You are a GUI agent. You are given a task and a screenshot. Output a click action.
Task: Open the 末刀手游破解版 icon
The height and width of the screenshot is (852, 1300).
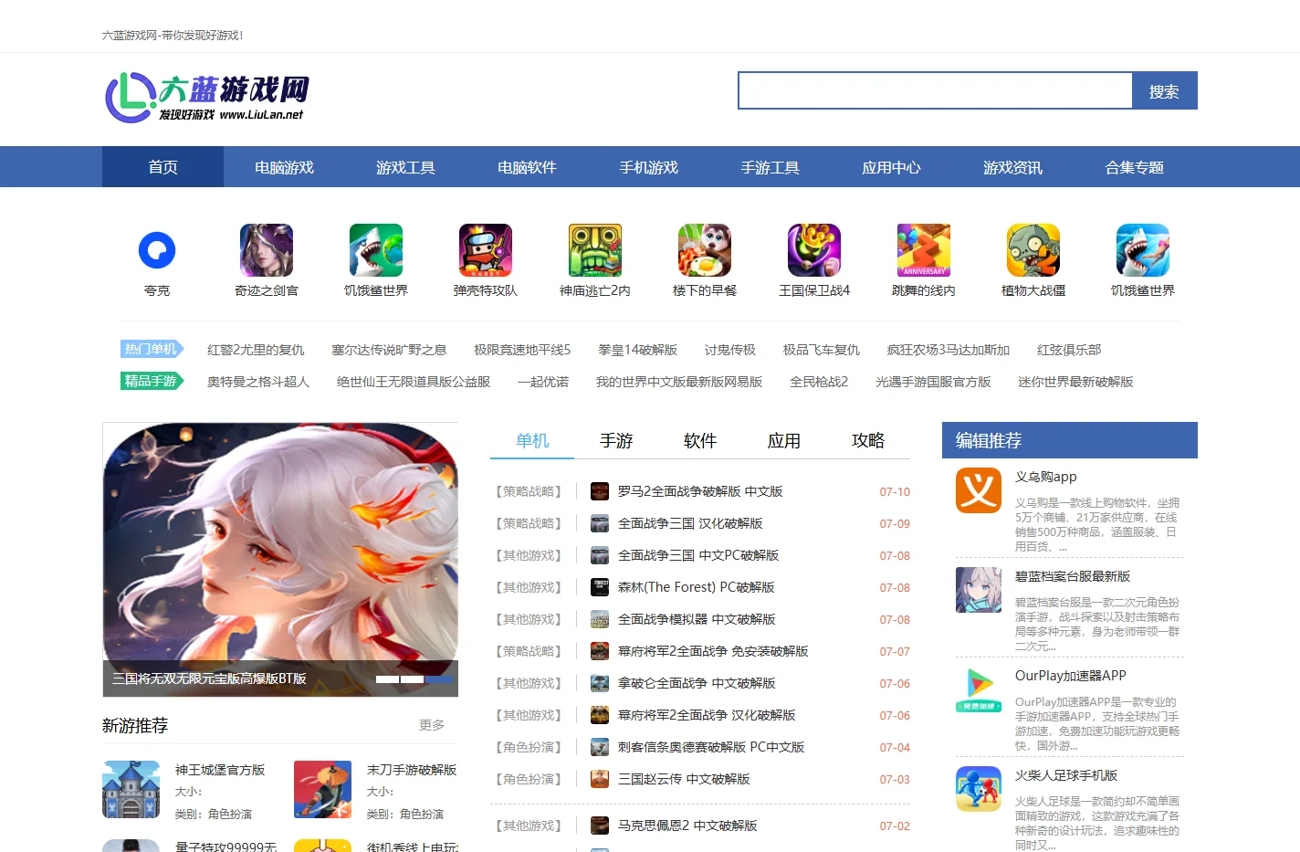[323, 789]
